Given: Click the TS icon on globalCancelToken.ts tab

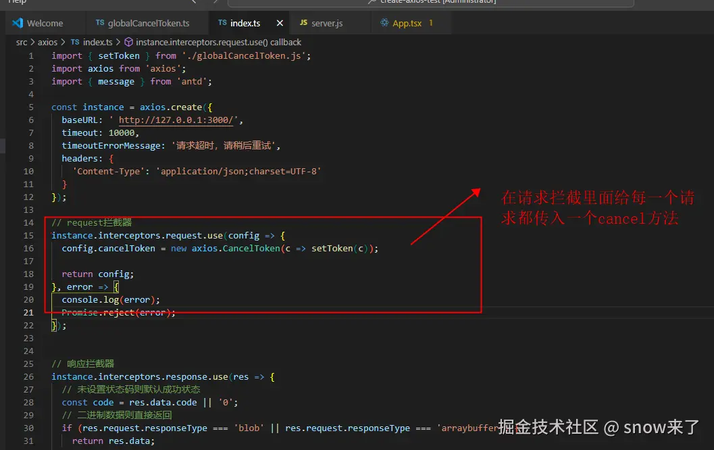Looking at the screenshot, I should (100, 22).
